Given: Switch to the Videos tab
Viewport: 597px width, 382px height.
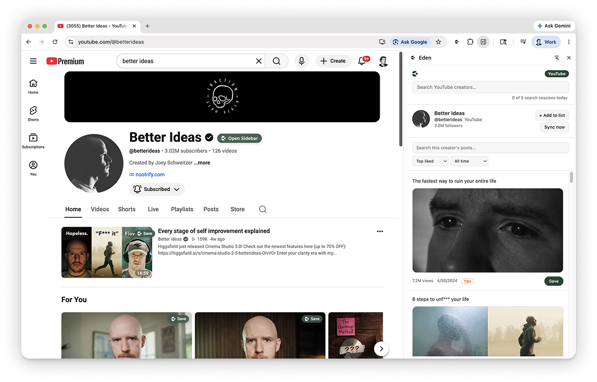Looking at the screenshot, I should 100,209.
